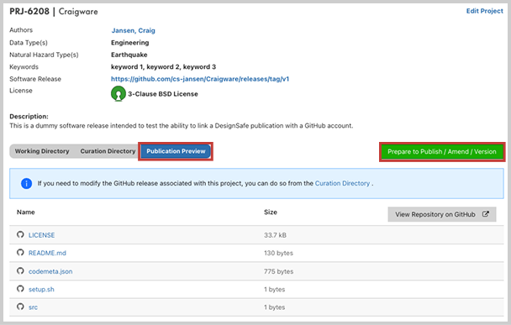511x325 pixels.
Task: Click the 130 bytes size value
Action: tap(279, 253)
